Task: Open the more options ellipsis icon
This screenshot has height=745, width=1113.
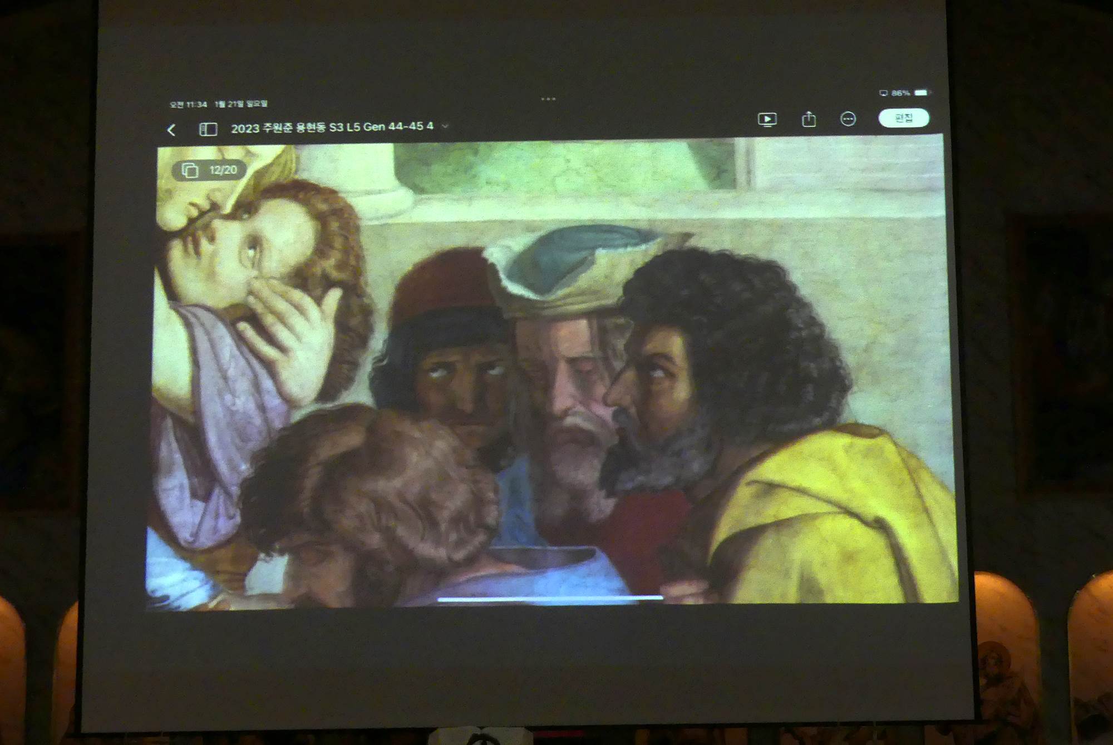Action: (x=848, y=119)
